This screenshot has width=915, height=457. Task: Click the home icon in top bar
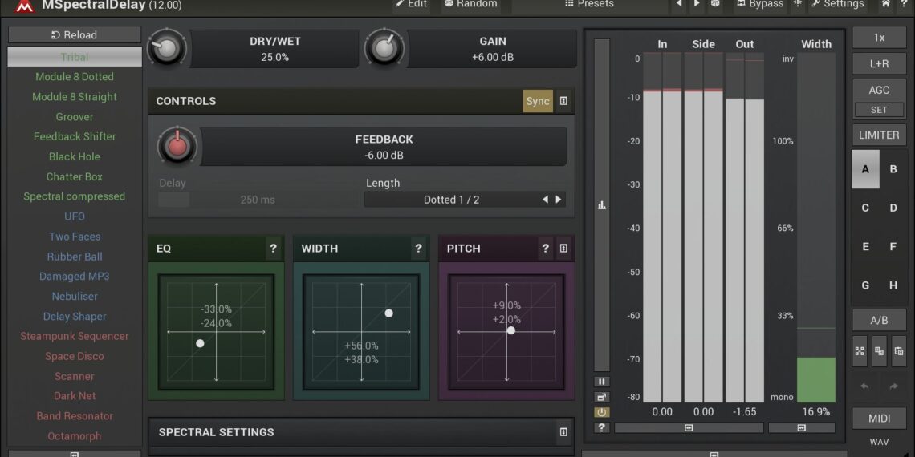coord(885,4)
